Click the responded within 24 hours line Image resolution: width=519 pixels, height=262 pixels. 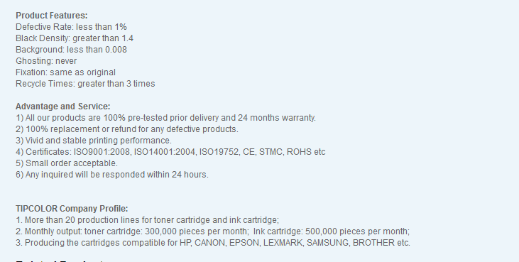tap(112, 175)
